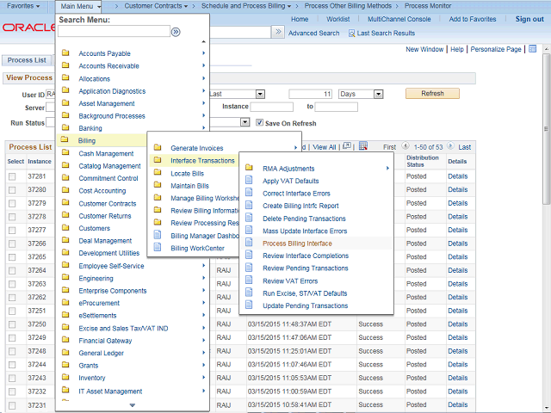This screenshot has width=551, height=413.
Task: Tick the checkbox for instance 37250
Action: [x=12, y=324]
